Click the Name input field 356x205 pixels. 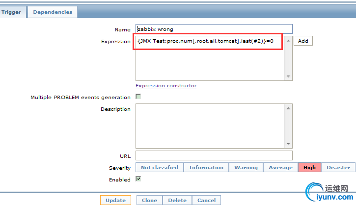(214, 29)
